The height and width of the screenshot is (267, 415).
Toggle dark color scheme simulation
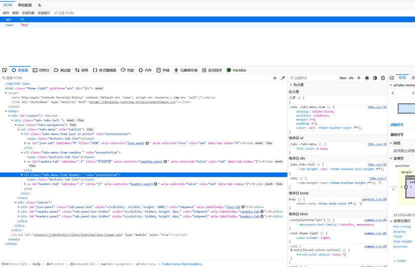375,78
